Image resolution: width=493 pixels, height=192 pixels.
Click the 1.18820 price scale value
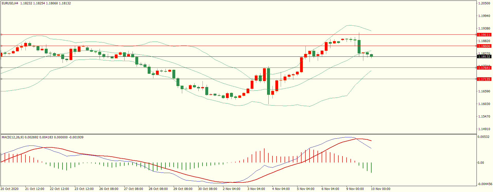[484, 41]
